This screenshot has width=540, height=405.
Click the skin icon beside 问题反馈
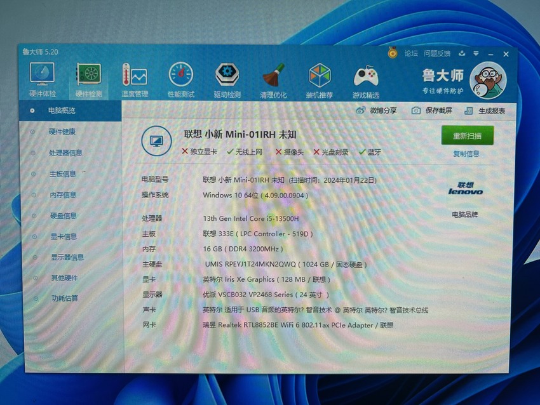coord(462,53)
